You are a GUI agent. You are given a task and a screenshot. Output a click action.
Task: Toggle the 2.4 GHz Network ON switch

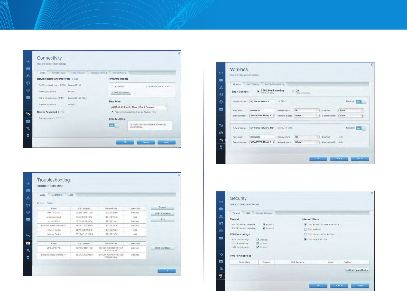tap(361, 102)
